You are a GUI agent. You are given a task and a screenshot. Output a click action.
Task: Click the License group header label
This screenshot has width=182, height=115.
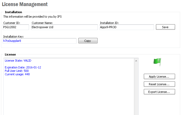click(x=10, y=54)
